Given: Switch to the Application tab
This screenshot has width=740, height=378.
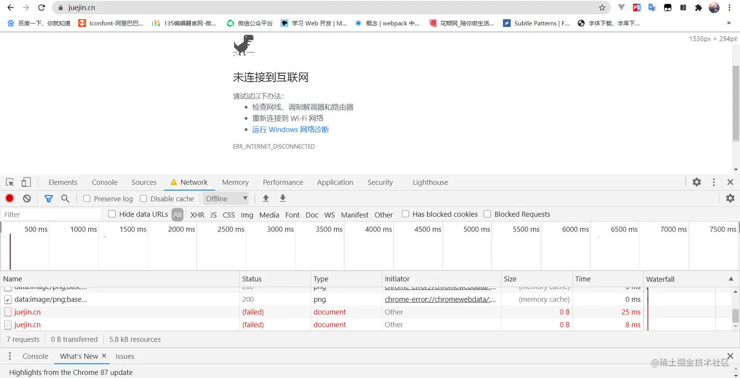Looking at the screenshot, I should (x=335, y=182).
